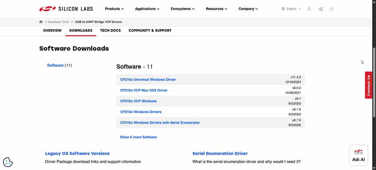Viewport: 376px width, 170px height.
Task: Click the Silicon Labs logo
Action: [x=66, y=9]
